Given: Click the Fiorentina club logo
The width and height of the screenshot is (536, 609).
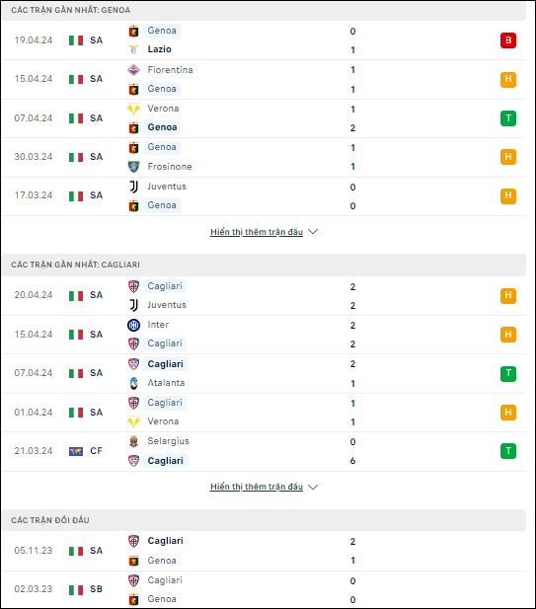Looking at the screenshot, I should tap(133, 70).
